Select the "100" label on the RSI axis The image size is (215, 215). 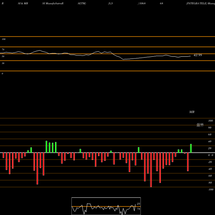[3, 39]
